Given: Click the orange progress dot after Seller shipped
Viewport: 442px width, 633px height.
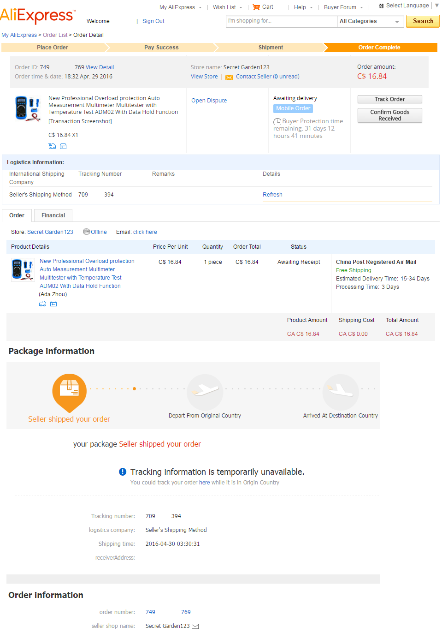Looking at the screenshot, I should (134, 388).
